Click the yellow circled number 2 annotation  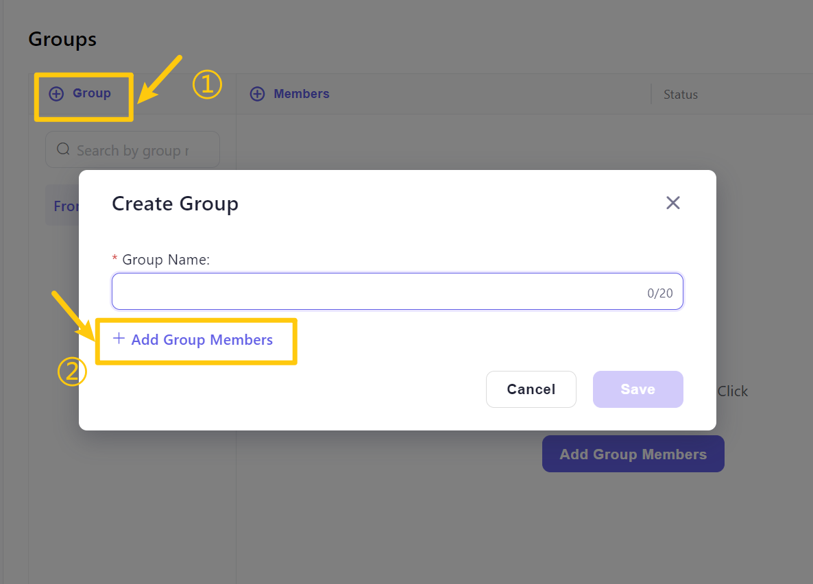(x=71, y=372)
